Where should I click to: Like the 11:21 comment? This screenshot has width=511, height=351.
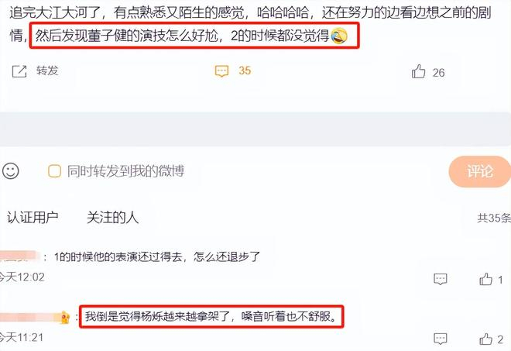[x=485, y=339]
